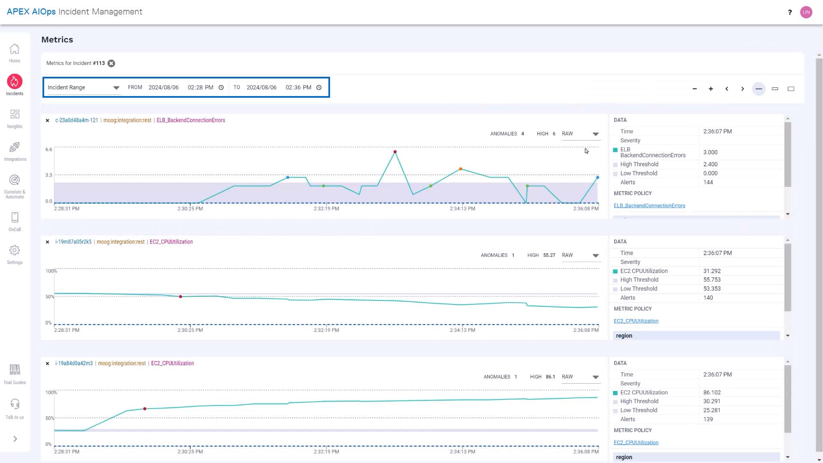Screen dimensions: 823x463
Task: Close the i-19a84d0a42m3 chart
Action: (48, 364)
